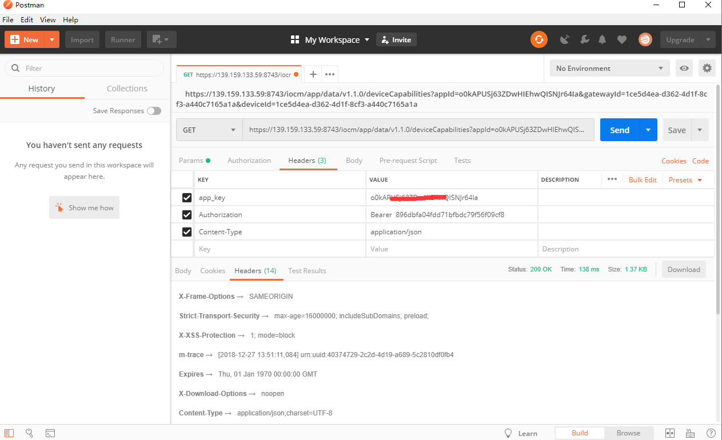Expand the New button dropdown arrow

pos(52,39)
